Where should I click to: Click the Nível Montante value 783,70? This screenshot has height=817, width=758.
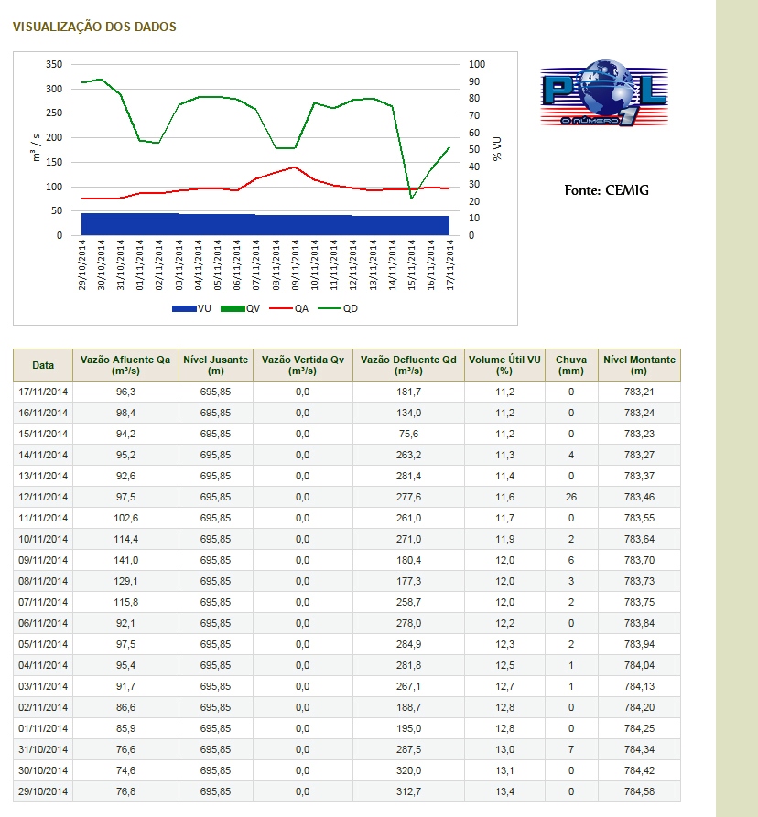tap(639, 560)
